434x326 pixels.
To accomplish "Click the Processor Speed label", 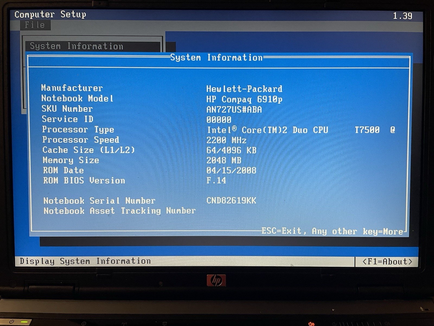I will pyautogui.click(x=81, y=140).
